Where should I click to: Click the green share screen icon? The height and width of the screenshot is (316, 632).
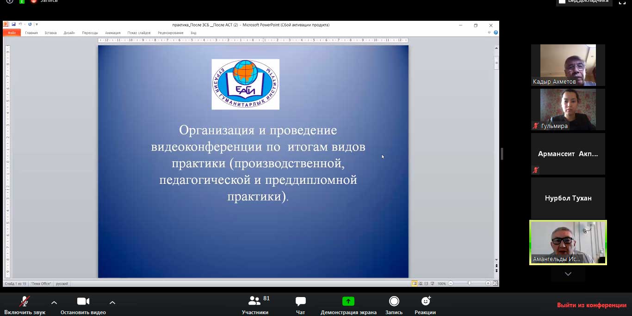(x=348, y=301)
